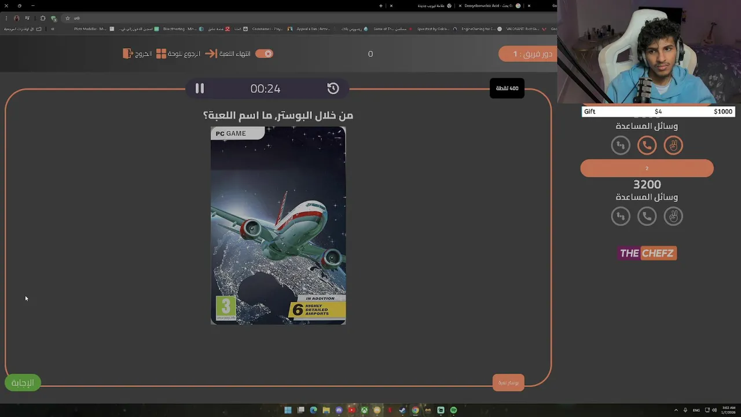Switch to Chrome in the taskbar
This screenshot has height=417, width=741.
(415, 410)
